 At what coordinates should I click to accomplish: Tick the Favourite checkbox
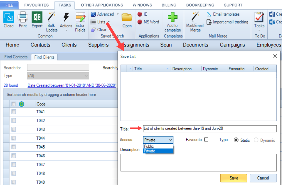click(x=206, y=140)
